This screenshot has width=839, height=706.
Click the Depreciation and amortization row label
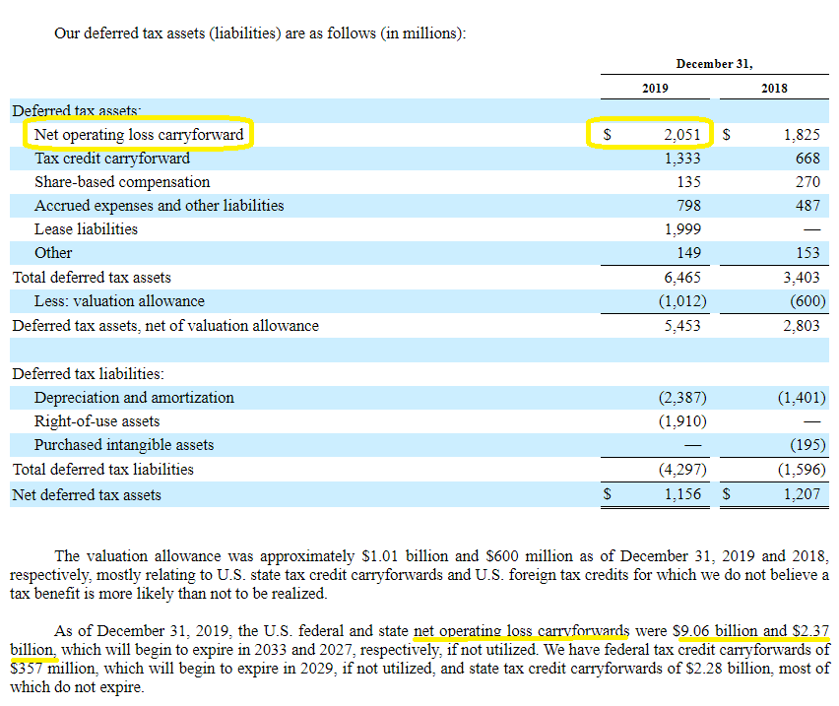(134, 398)
